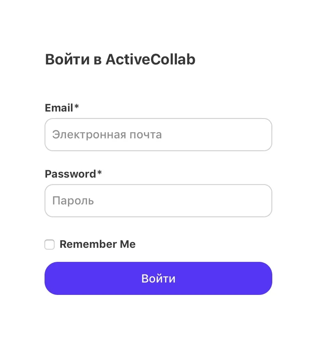The height and width of the screenshot is (349, 323).
Task: Submit the login form with Войти
Action: pos(158,278)
